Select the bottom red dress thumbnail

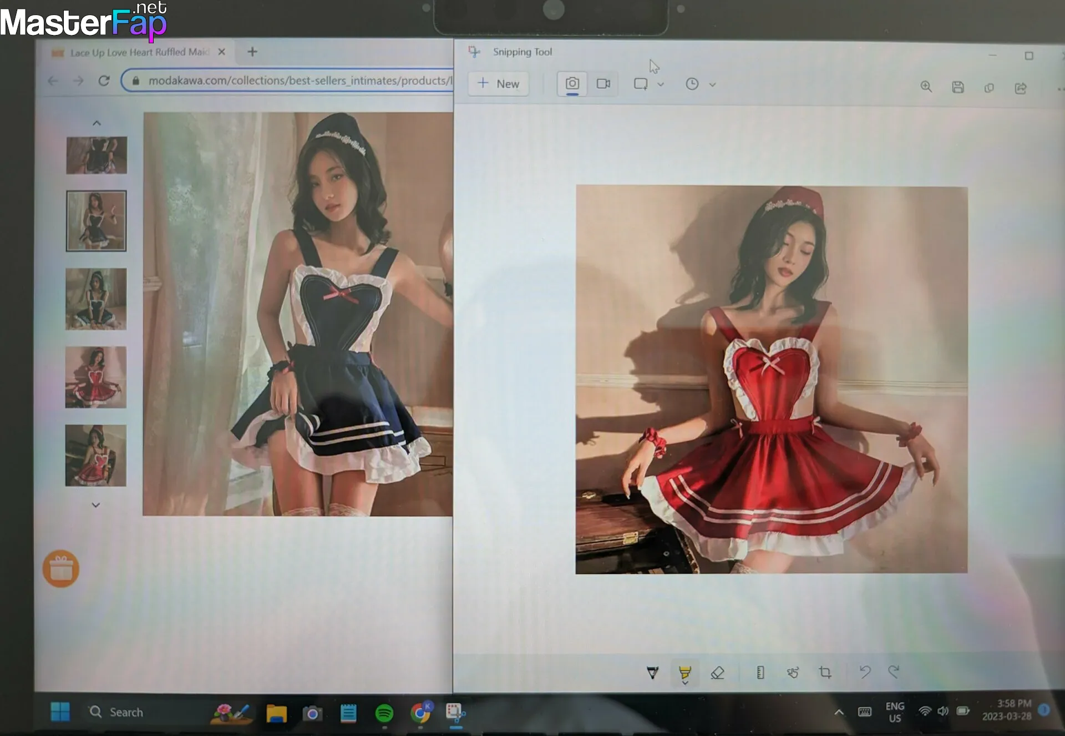click(x=95, y=456)
